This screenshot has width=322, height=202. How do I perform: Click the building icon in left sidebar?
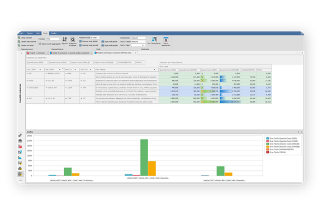click(20, 141)
